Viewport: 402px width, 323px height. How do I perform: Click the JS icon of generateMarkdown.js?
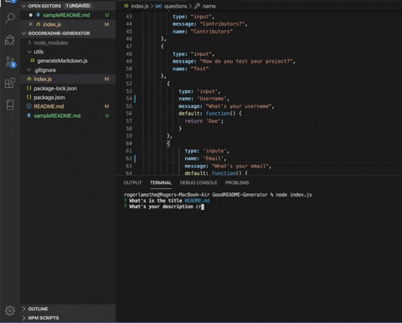click(33, 60)
